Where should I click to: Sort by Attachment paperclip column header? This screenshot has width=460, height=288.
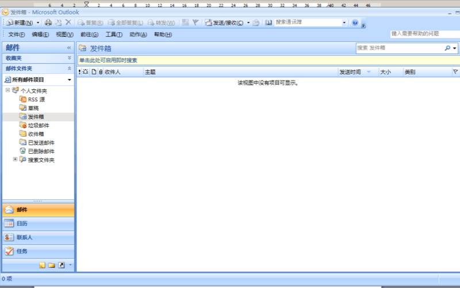tap(101, 71)
